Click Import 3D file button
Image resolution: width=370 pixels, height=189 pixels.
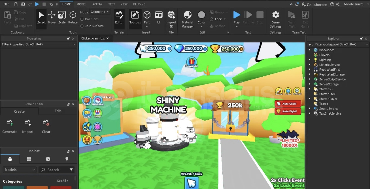tap(171, 19)
